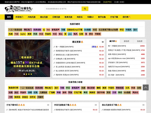151x113 pixels.
Task: Open 抖音热门 in the navigation bar
Action: pos(19,17)
